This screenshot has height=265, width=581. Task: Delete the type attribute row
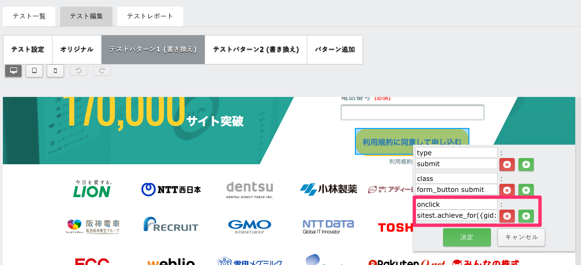[x=507, y=164]
